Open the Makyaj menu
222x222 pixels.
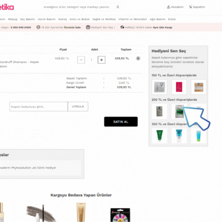tap(13, 19)
